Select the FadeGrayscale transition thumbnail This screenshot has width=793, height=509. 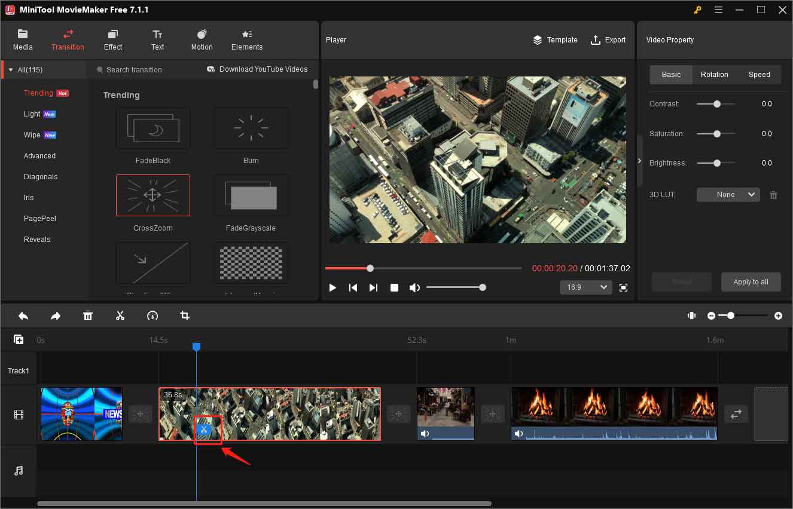251,195
